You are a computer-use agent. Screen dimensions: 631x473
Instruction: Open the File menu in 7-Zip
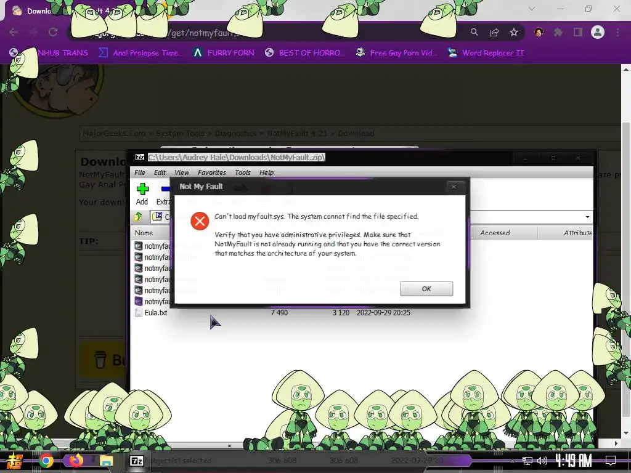tap(140, 172)
